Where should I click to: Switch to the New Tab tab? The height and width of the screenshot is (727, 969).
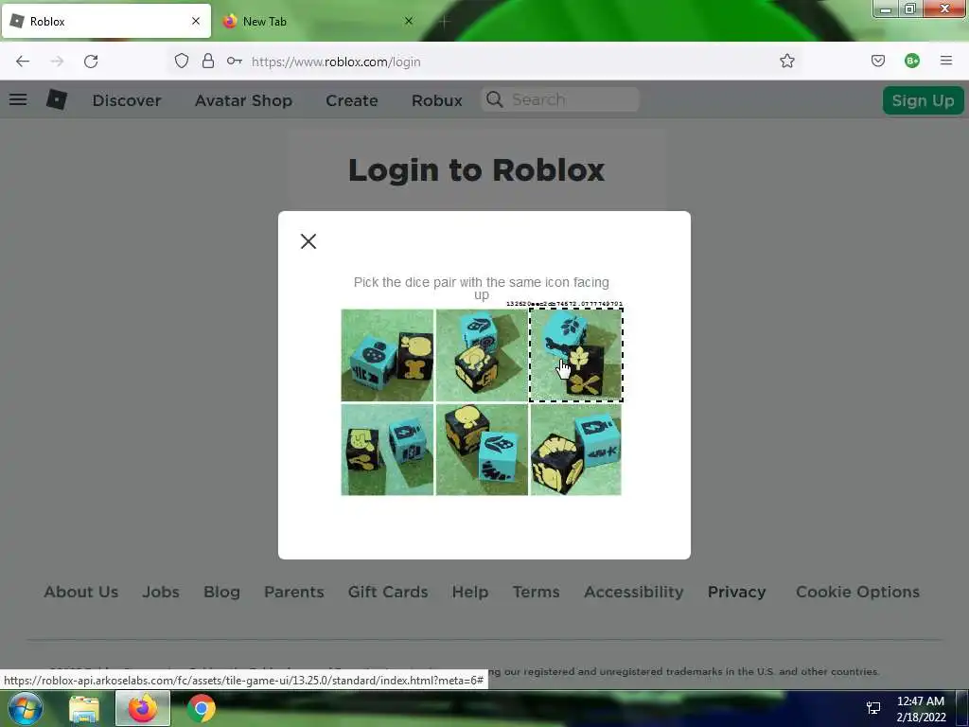tap(318, 21)
